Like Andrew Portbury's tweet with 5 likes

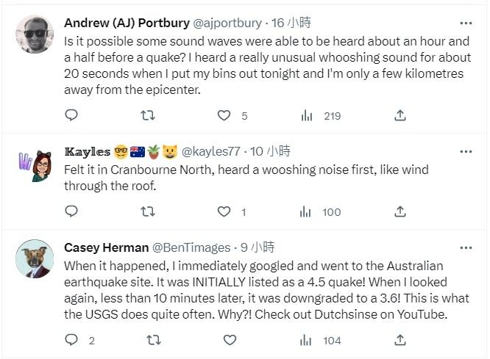click(x=224, y=115)
